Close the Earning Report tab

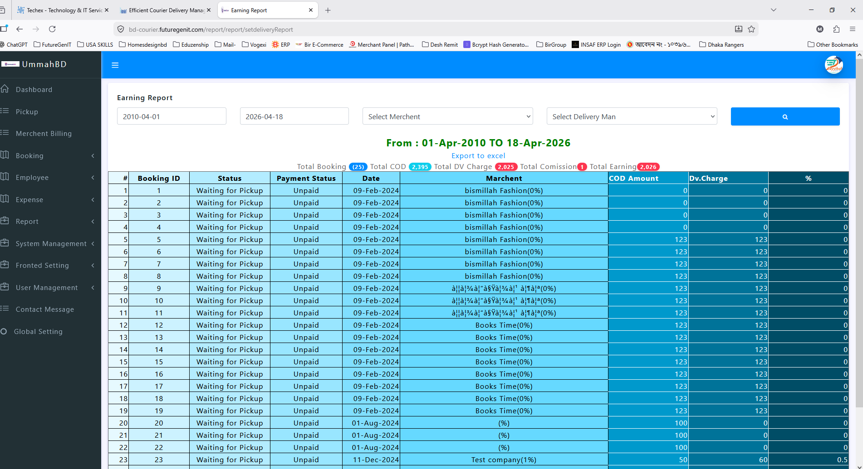click(x=311, y=10)
